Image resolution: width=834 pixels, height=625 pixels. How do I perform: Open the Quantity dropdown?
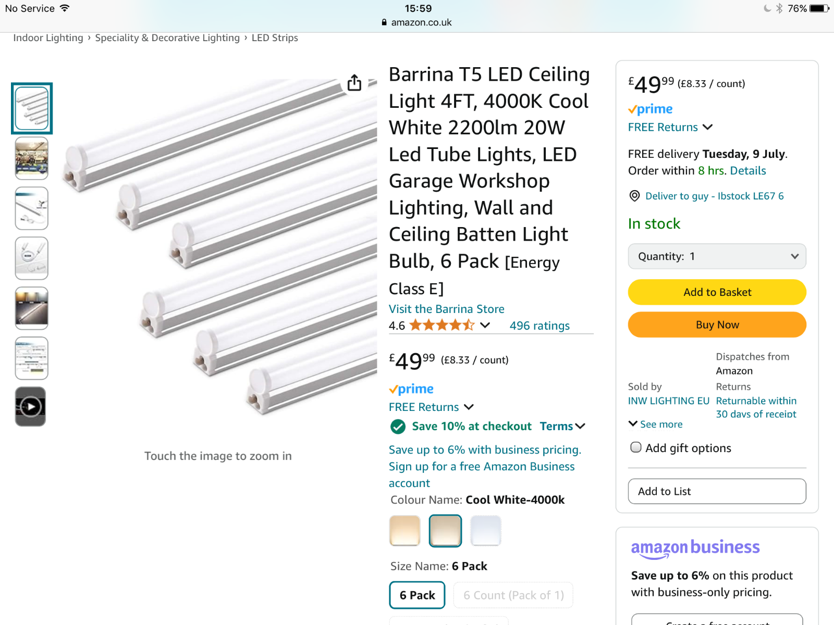tap(717, 256)
